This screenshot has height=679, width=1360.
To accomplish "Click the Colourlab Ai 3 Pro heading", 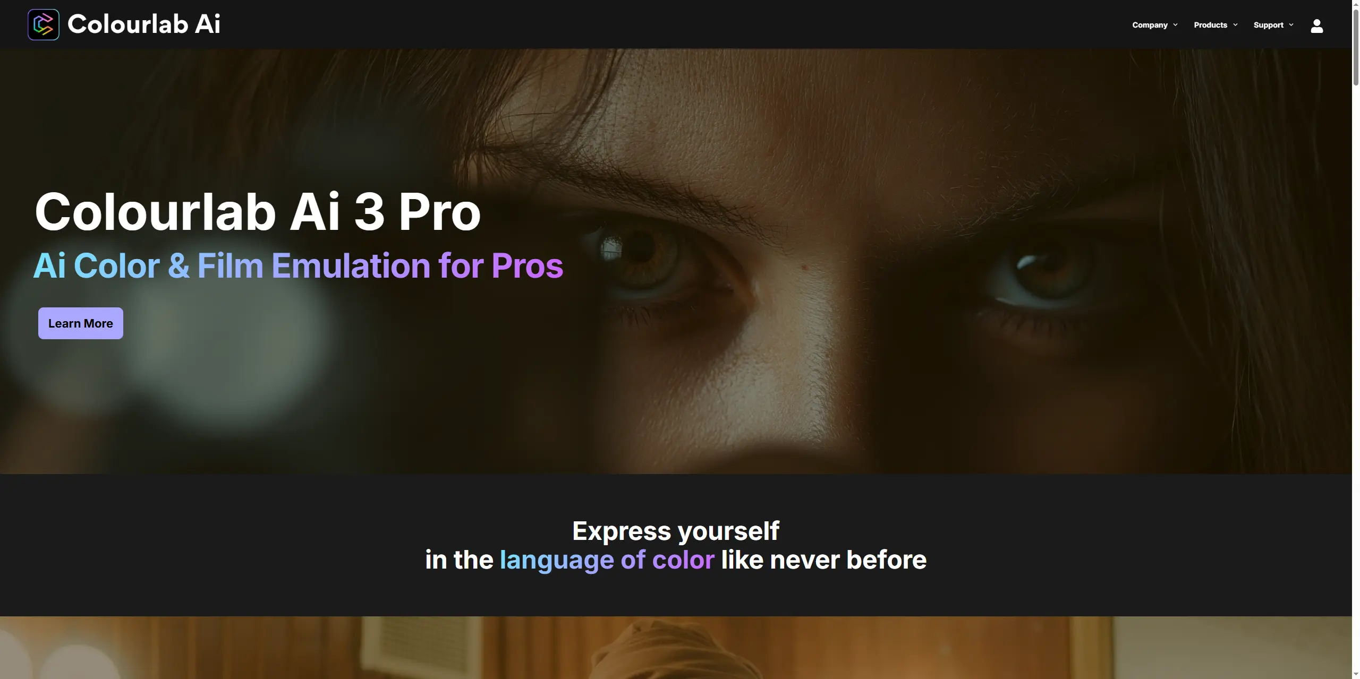I will pos(258,211).
